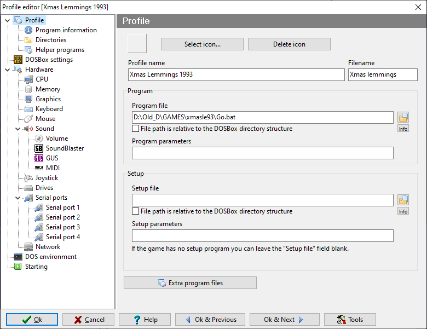Open Help for the profile editor
The width and height of the screenshot is (427, 329).
[145, 320]
